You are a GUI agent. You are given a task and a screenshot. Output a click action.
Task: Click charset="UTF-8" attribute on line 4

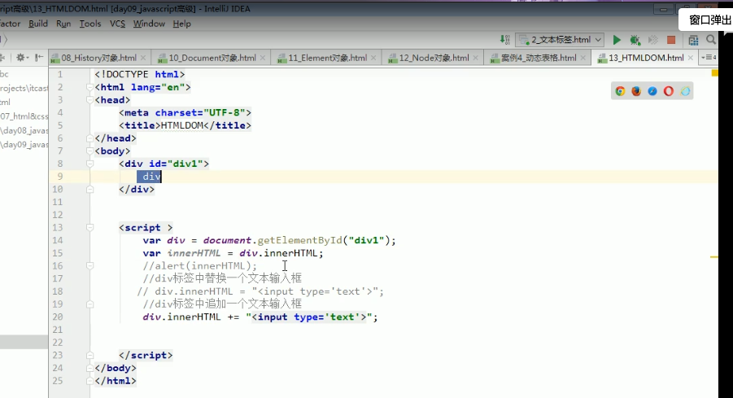[x=200, y=112]
